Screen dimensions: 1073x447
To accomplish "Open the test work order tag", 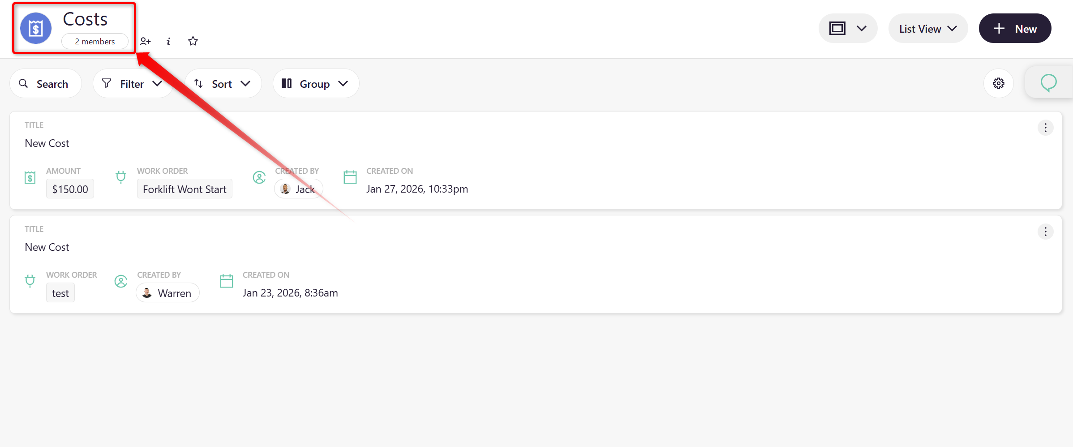I will 60,293.
